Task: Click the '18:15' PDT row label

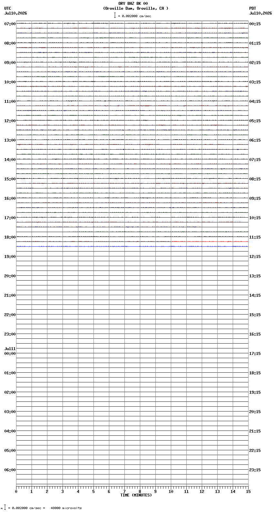Action: click(255, 373)
